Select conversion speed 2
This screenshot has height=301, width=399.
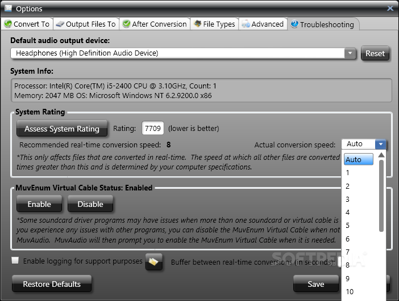[x=359, y=186]
